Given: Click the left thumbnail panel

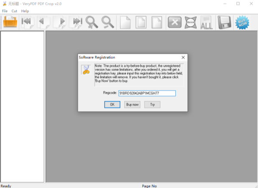Looking at the screenshot, I should [x=22, y=107].
